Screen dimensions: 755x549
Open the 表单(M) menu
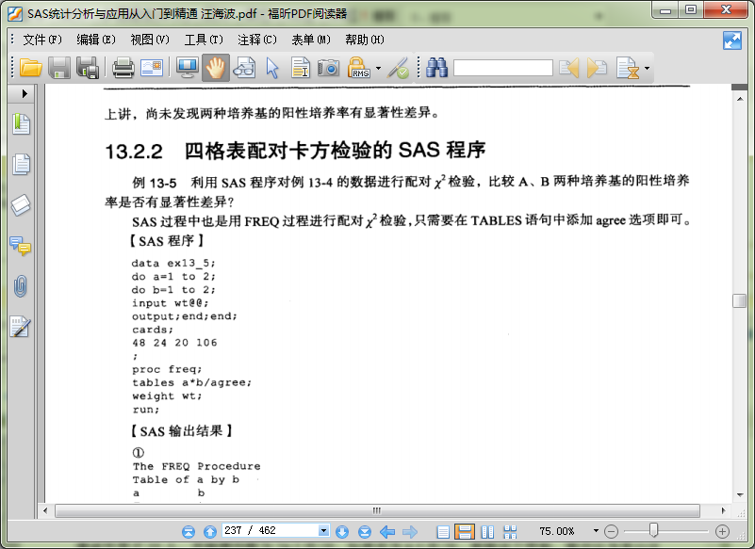point(311,40)
